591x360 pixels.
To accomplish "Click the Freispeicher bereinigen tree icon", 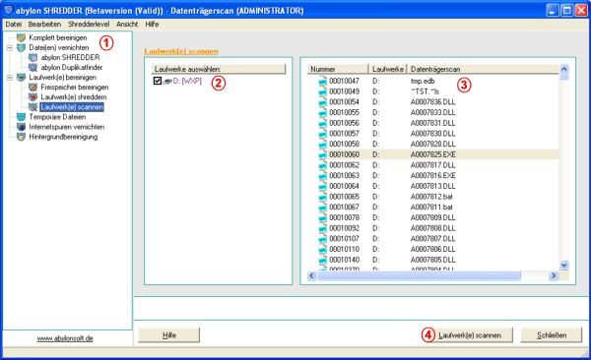I will point(33,87).
